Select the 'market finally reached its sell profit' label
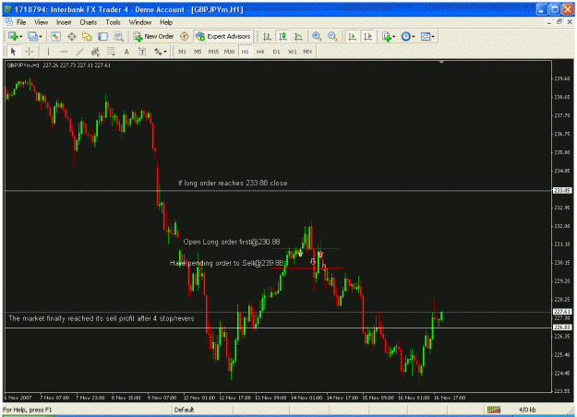Viewport: 577px width, 417px height. [102, 318]
